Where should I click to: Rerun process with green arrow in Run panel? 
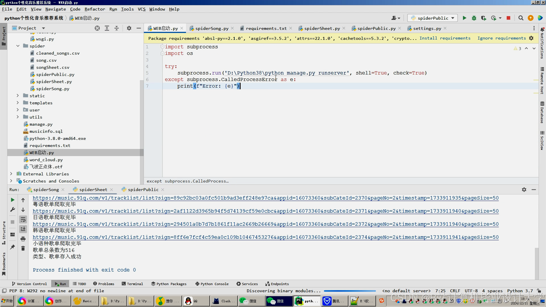pyautogui.click(x=13, y=200)
